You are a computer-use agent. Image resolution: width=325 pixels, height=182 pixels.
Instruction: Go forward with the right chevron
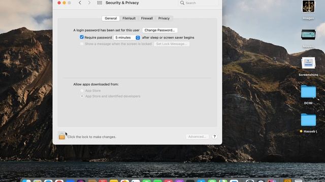coord(89,3)
